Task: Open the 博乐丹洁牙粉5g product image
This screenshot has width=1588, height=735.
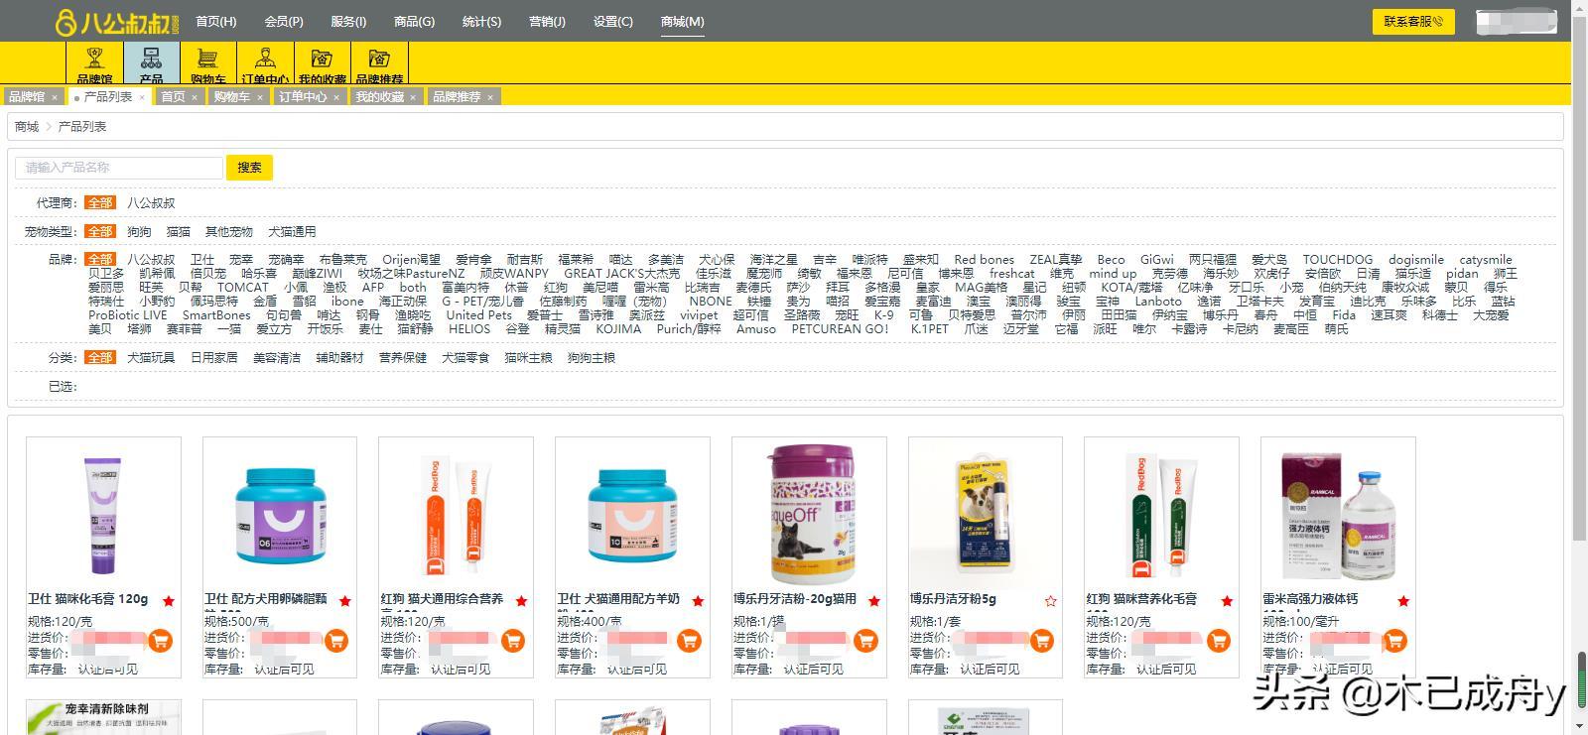Action: [986, 515]
